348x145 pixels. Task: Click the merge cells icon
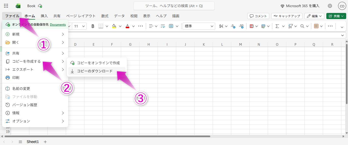click(x=171, y=26)
